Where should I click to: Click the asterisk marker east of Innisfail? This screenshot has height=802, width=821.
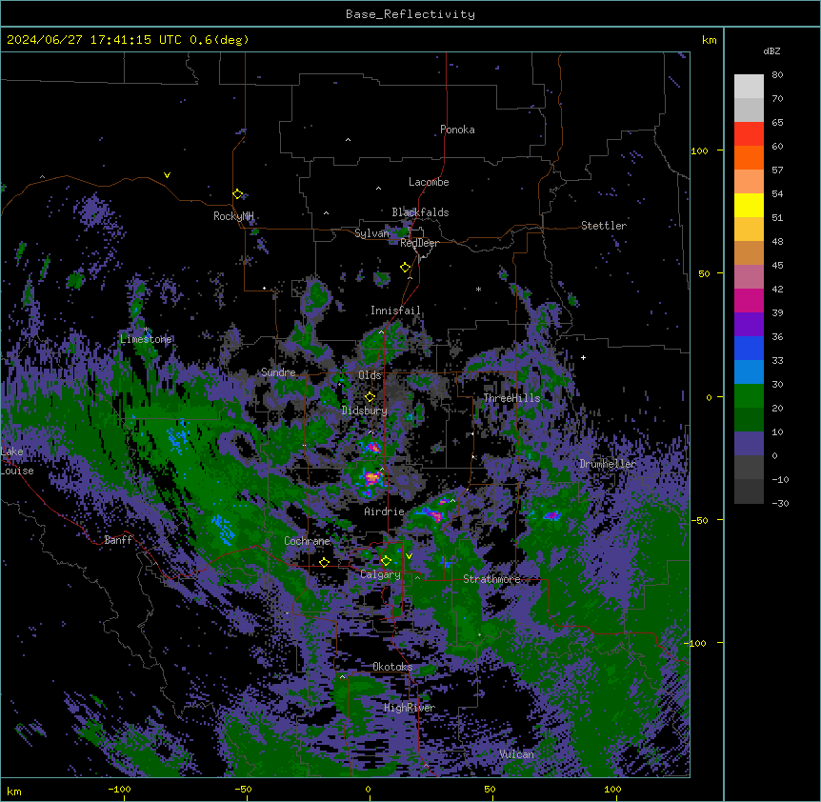tap(478, 289)
